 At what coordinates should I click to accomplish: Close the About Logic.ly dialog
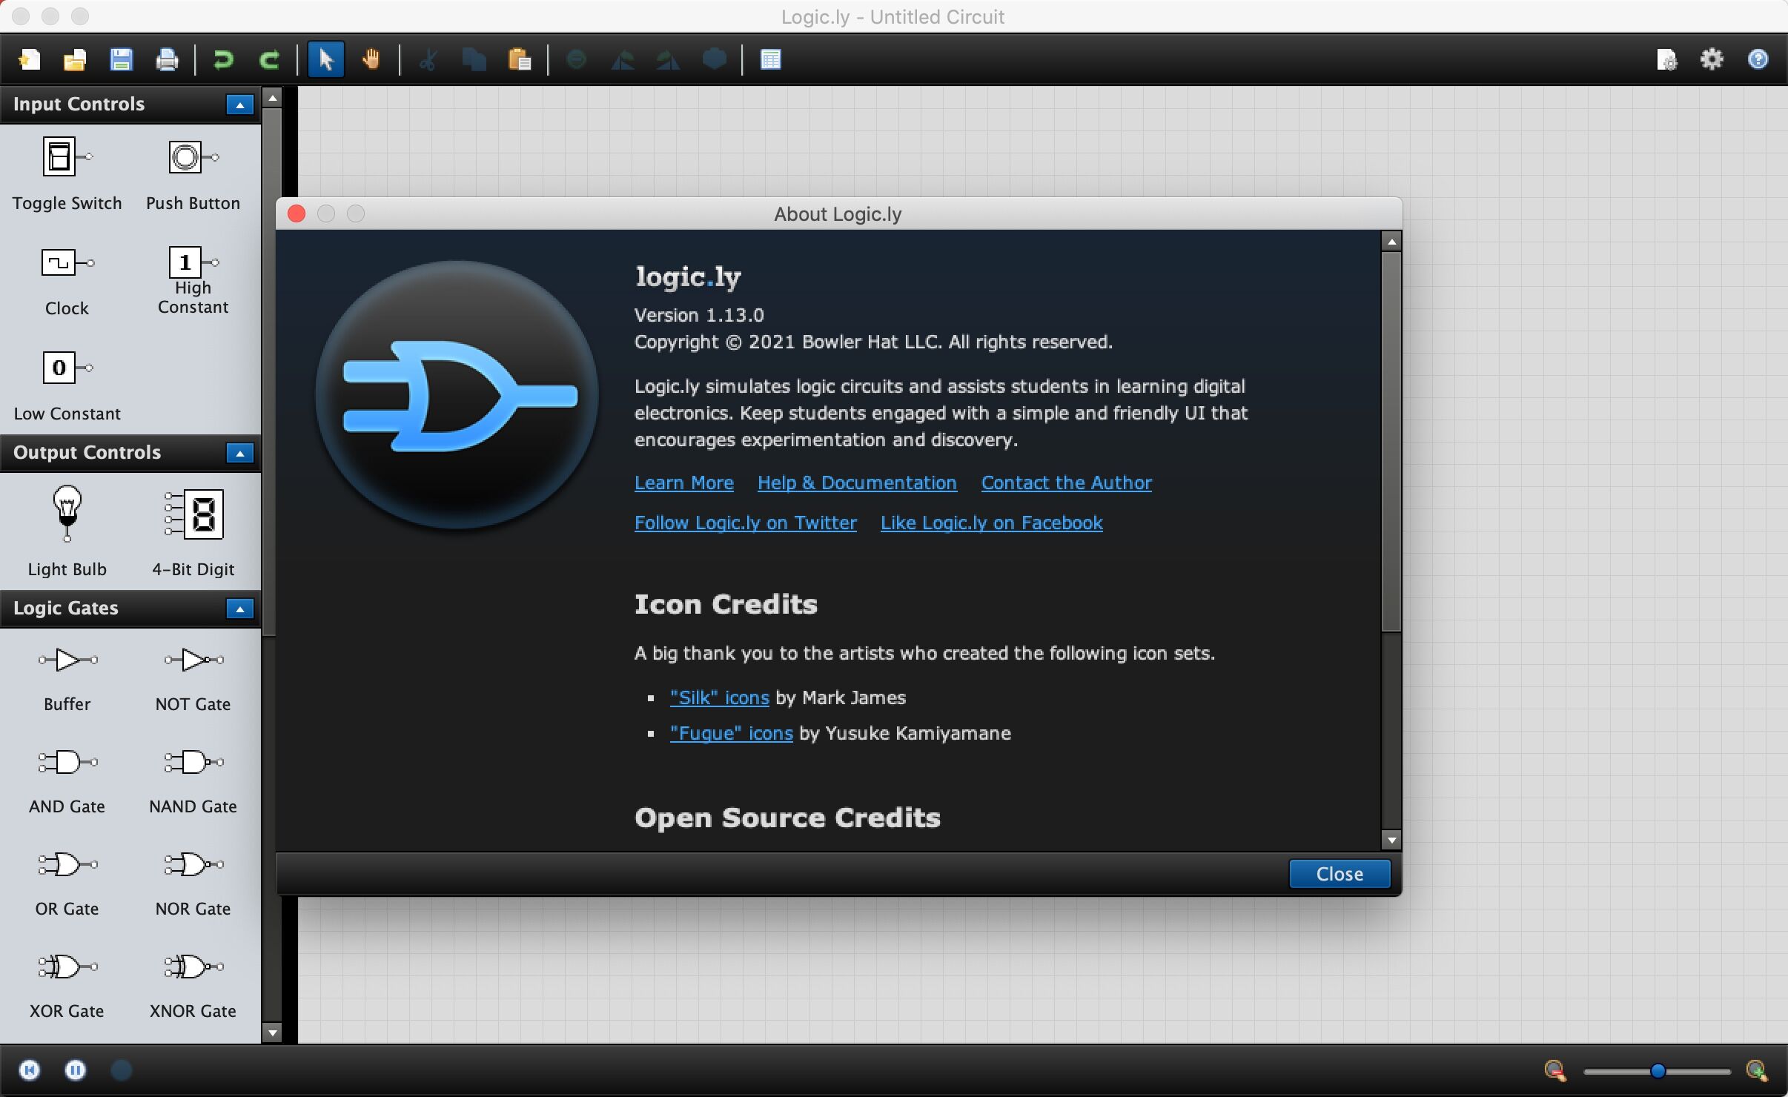click(1340, 874)
